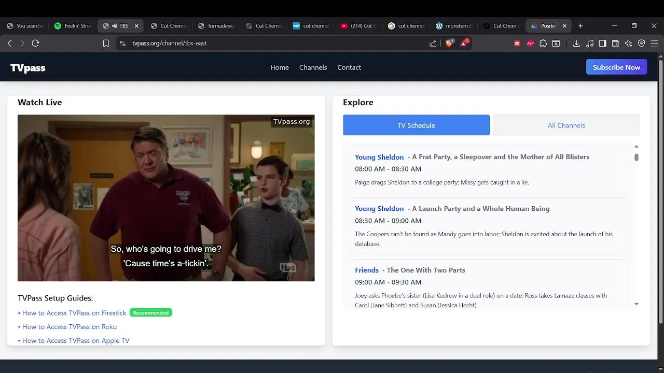Click the 09:00 AM - 09:30 AM time text
Viewport: 664px width, 373px height.
[x=388, y=282]
